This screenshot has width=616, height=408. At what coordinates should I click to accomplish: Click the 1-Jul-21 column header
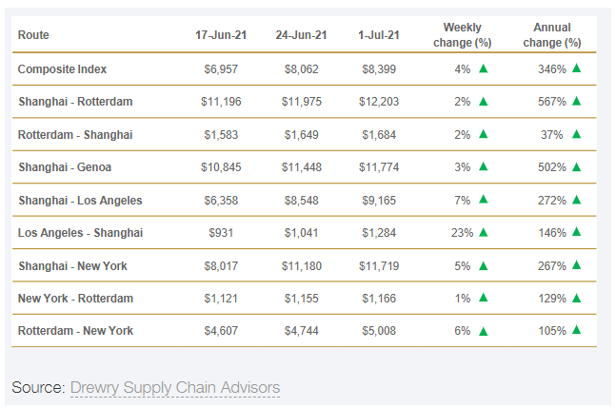377,35
